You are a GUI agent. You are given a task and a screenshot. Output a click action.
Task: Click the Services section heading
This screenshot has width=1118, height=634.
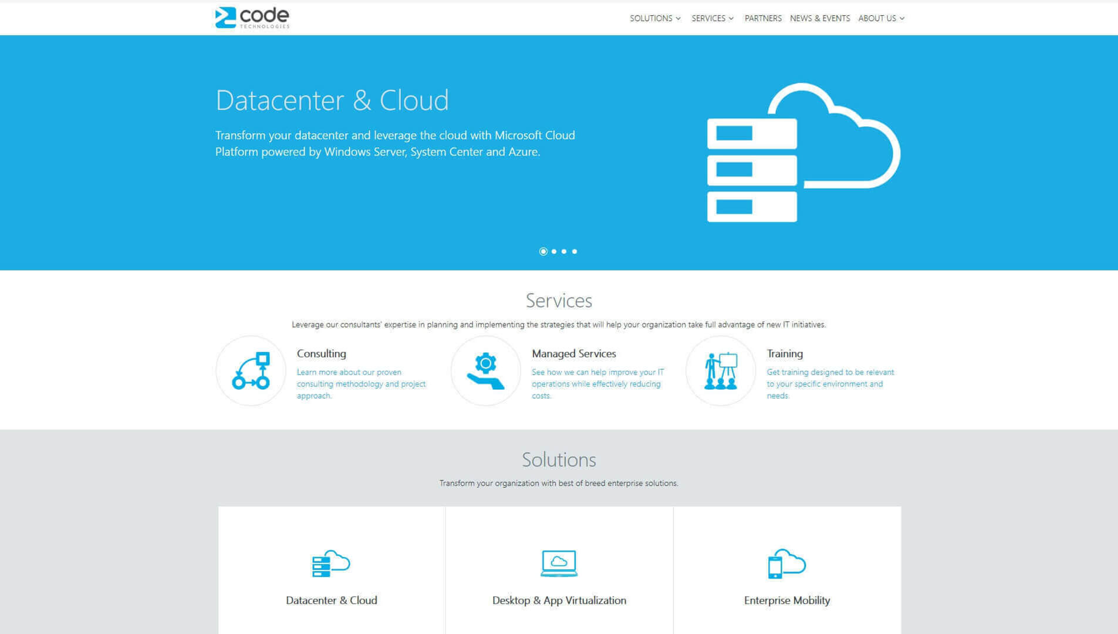tap(559, 301)
